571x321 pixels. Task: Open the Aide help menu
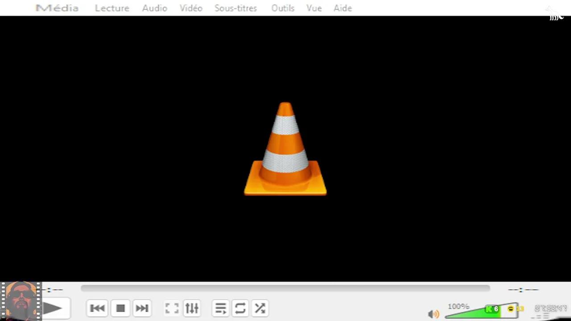click(343, 8)
